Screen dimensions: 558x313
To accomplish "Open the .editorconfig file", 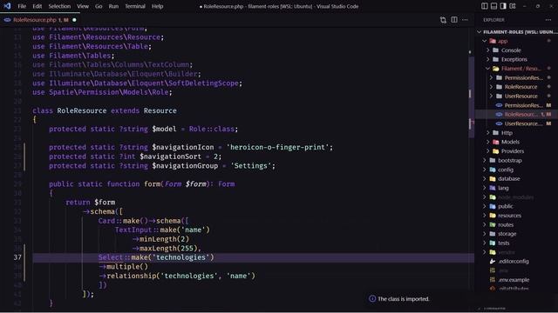I will 514,262.
